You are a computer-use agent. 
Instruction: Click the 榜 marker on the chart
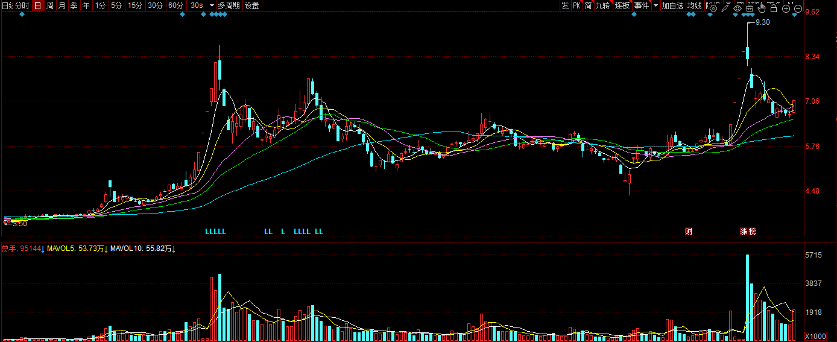click(752, 231)
